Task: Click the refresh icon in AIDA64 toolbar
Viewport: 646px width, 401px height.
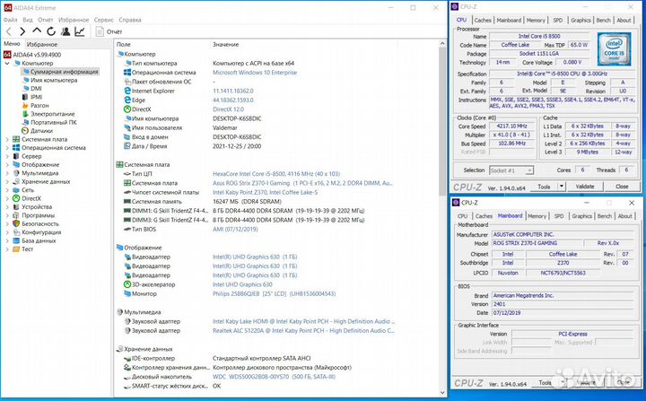Action: point(50,31)
